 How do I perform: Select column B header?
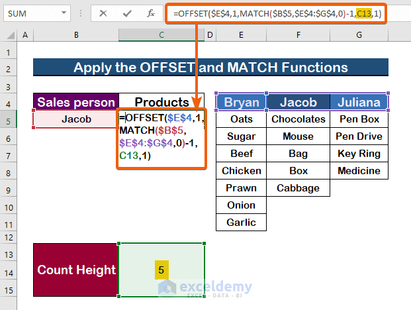[x=76, y=35]
